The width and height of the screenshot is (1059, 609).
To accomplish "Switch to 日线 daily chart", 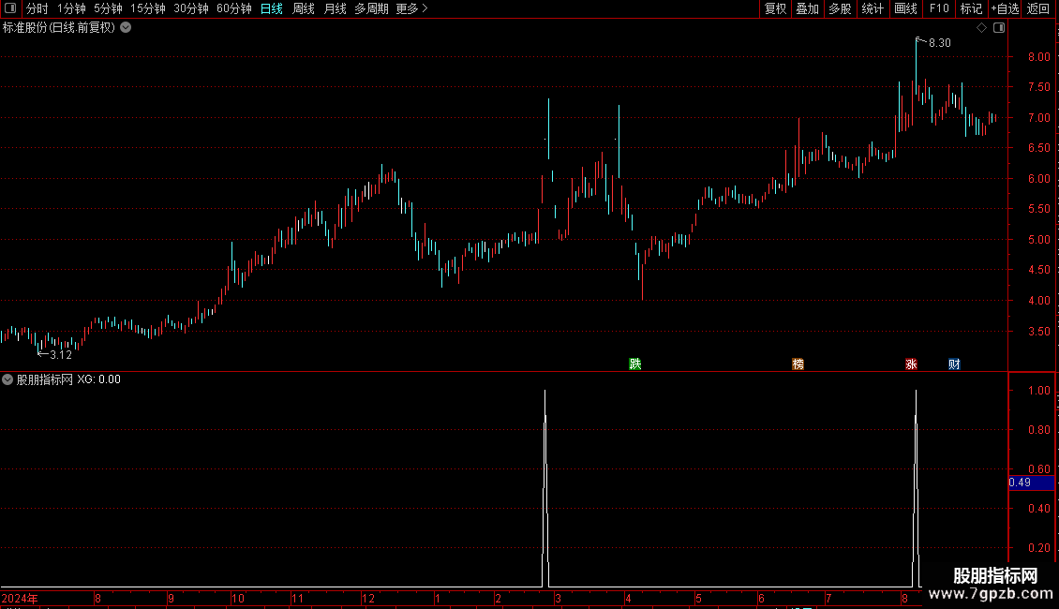I will click(x=272, y=8).
